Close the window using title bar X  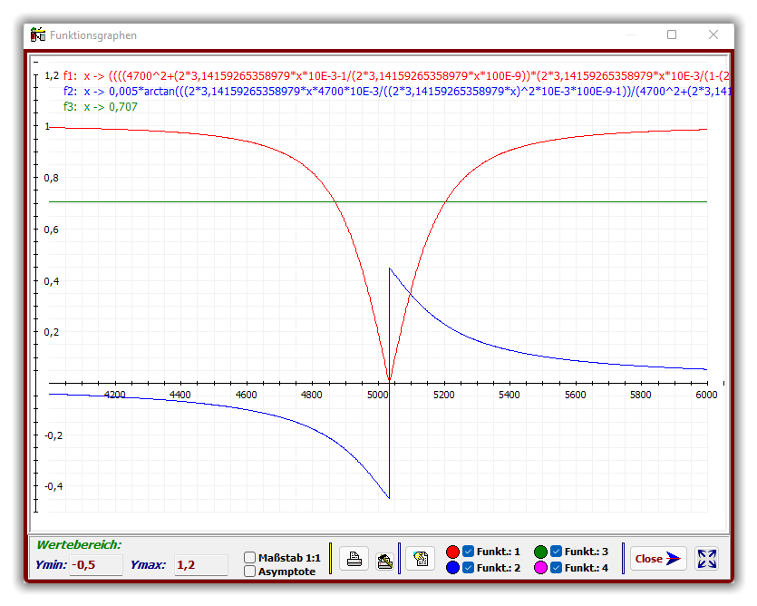[713, 34]
